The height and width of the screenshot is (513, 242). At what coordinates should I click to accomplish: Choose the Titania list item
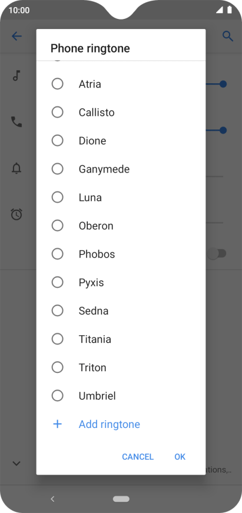point(121,339)
